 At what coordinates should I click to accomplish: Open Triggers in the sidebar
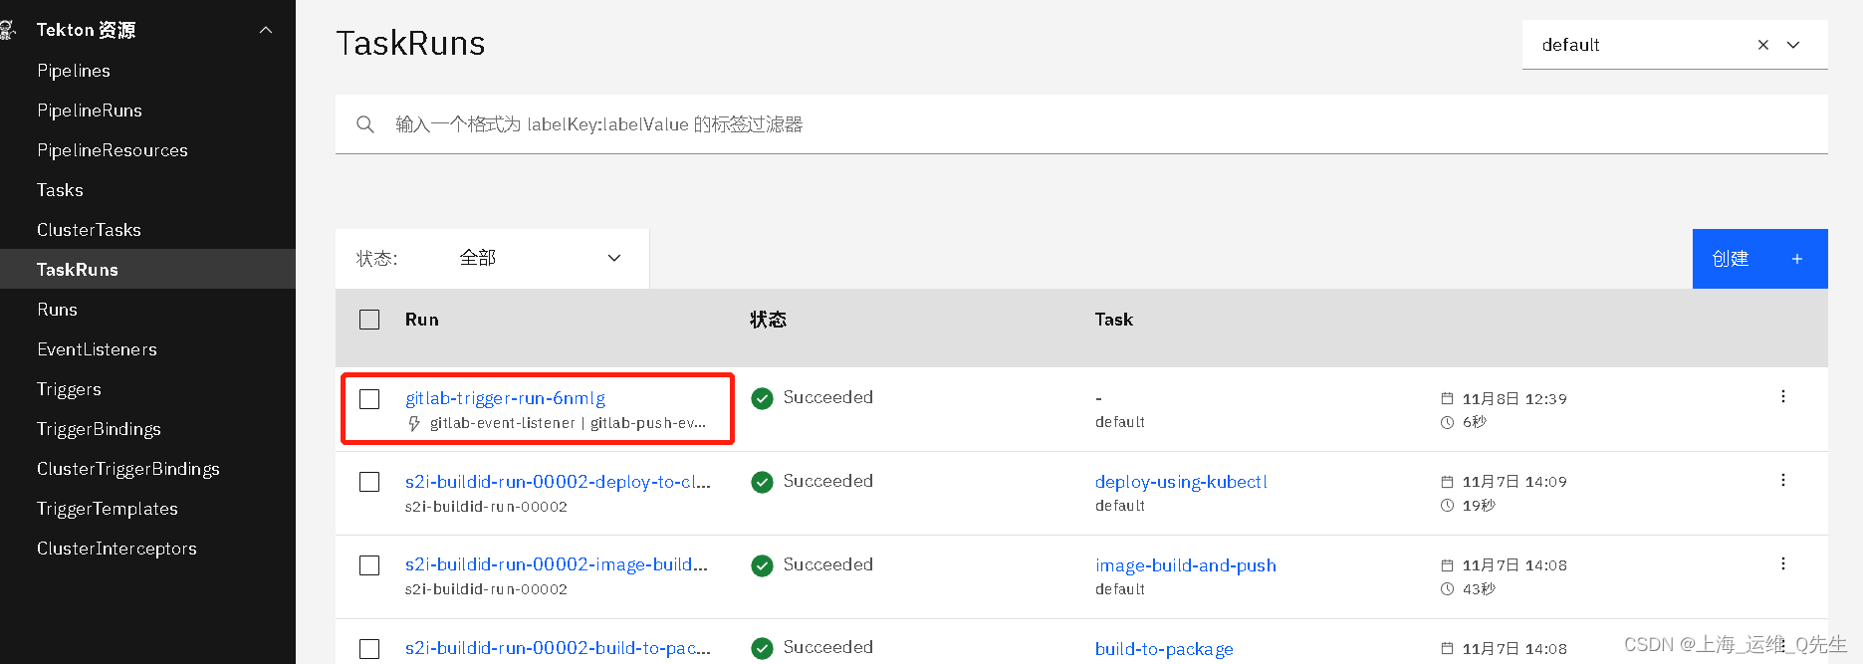pyautogui.click(x=69, y=389)
